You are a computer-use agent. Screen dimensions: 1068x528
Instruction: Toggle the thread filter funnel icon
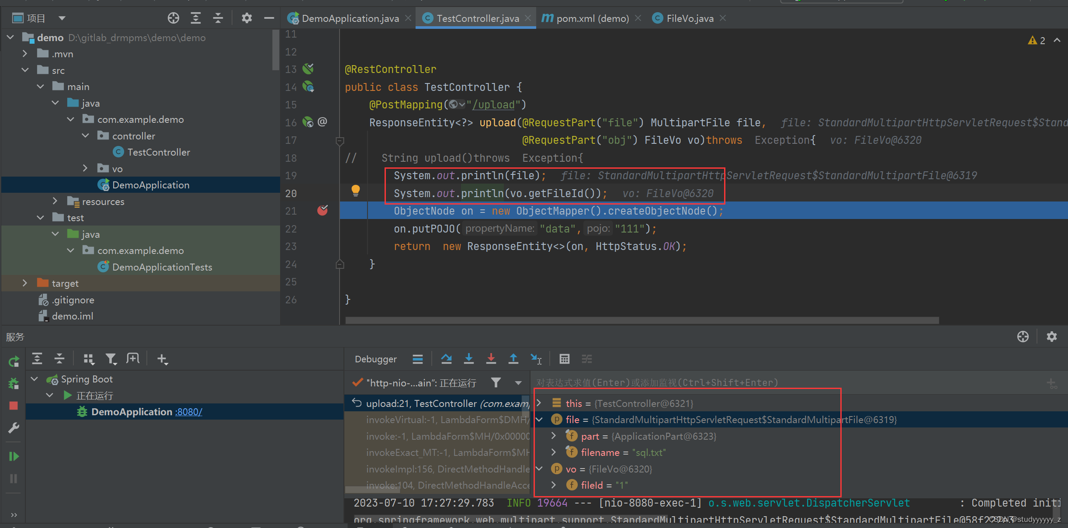pos(496,383)
